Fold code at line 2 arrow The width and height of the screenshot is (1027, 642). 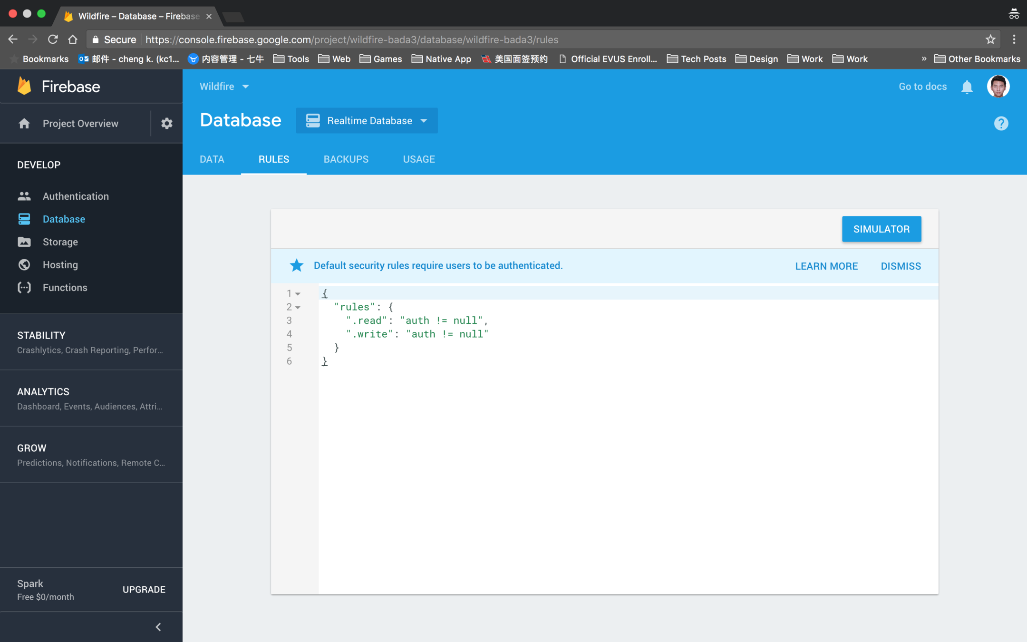point(298,308)
